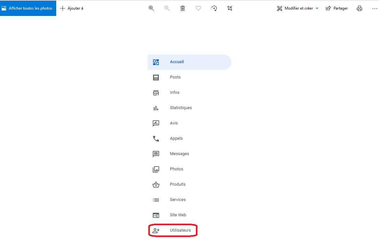The height and width of the screenshot is (238, 379).
Task: Click Afficher toutes les photos button
Action: (28, 8)
